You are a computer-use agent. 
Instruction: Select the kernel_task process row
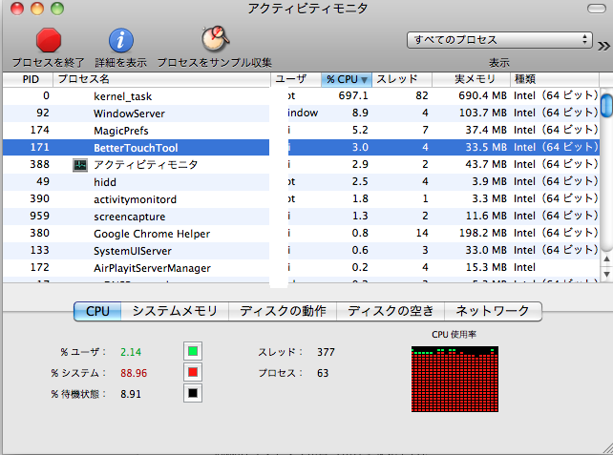point(301,95)
